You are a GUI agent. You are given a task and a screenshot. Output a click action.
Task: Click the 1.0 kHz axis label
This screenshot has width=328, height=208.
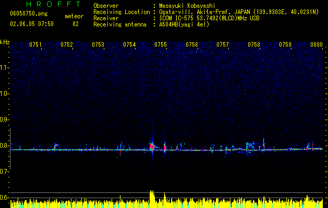click(5, 94)
